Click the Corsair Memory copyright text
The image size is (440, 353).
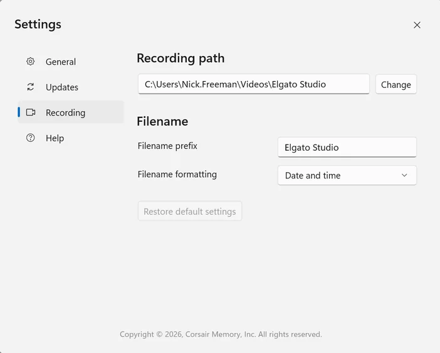coord(221,334)
